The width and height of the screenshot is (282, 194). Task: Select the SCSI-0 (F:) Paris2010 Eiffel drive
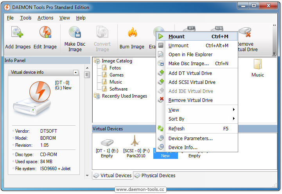(136, 146)
